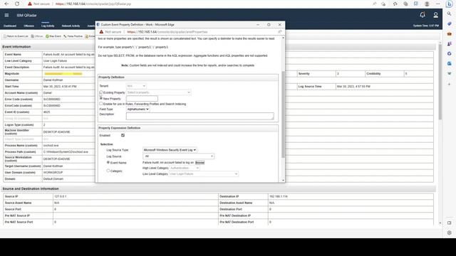This screenshot has width=456, height=256.
Task: Open the Edge sidebar games icon
Action: [x=450, y=44]
